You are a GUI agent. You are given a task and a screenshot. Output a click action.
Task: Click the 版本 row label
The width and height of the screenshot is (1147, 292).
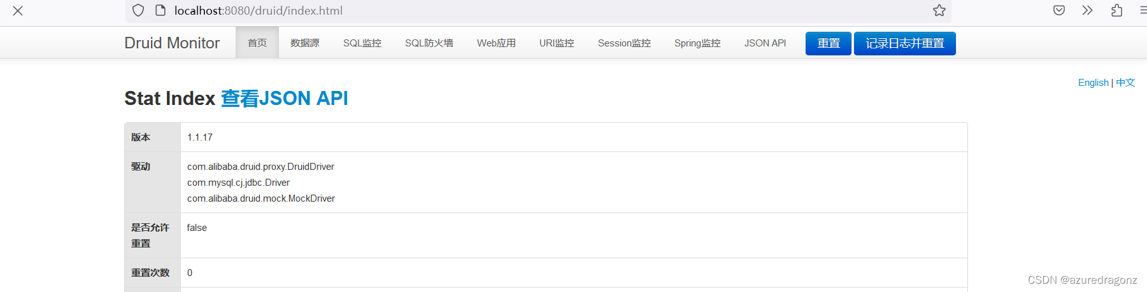[141, 137]
